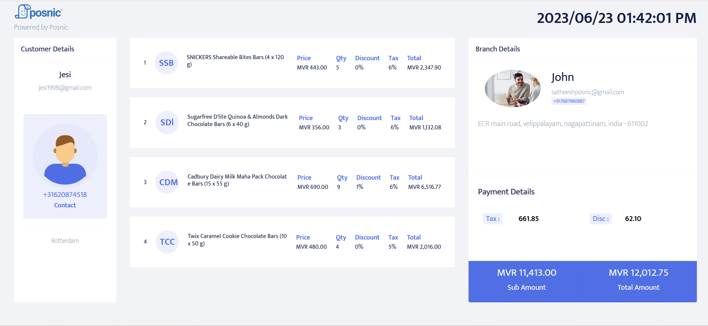Click the SSB product avatar icon
This screenshot has height=326, width=708.
(166, 63)
